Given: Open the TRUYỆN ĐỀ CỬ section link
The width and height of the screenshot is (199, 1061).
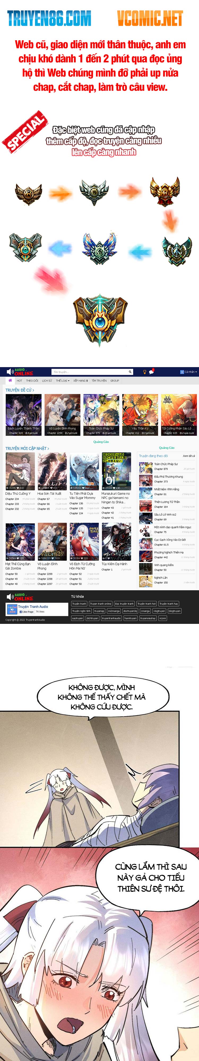Looking at the screenshot, I should pos(20,390).
